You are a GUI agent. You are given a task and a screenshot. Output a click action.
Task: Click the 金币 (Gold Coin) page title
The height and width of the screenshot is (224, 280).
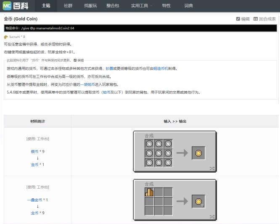tap(21, 19)
